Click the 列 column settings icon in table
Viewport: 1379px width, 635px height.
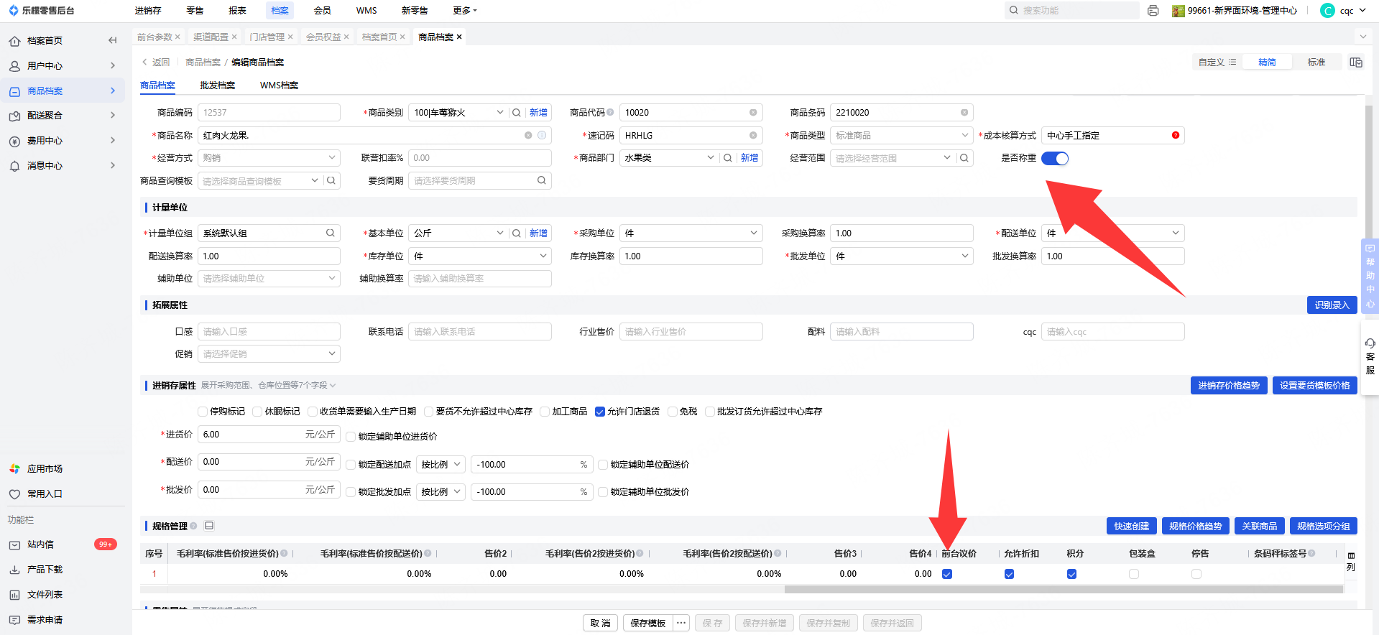tap(1351, 562)
